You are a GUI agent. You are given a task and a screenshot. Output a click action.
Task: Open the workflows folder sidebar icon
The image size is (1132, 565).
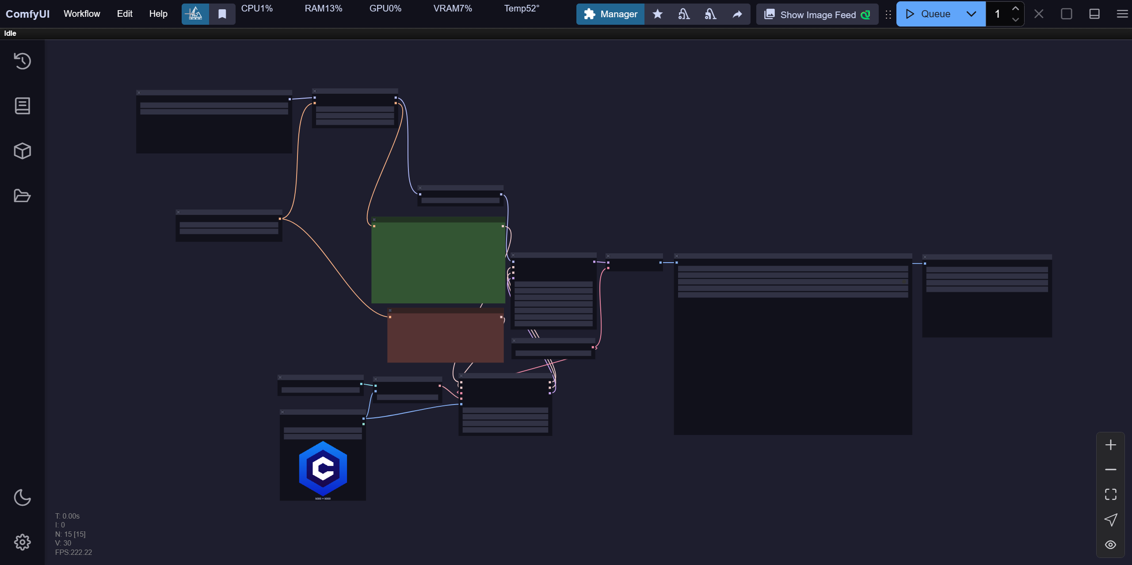[x=22, y=195]
